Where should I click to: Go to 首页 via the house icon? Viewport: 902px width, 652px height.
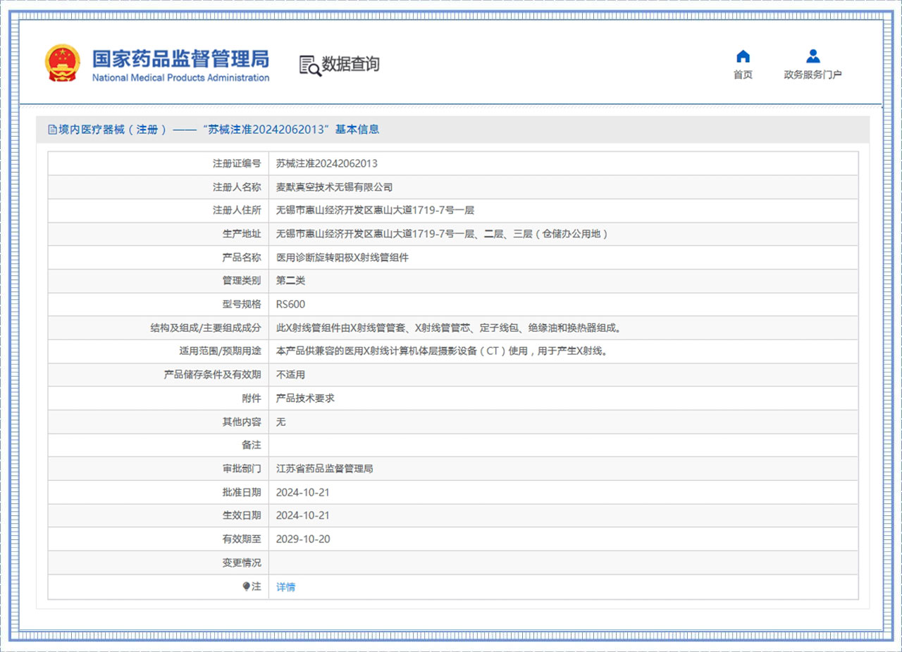[743, 56]
